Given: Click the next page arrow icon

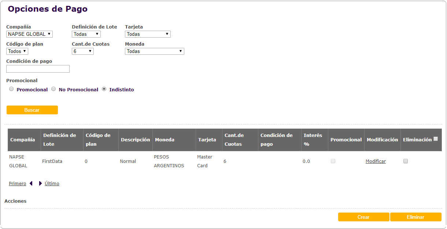Looking at the screenshot, I should pyautogui.click(x=40, y=183).
